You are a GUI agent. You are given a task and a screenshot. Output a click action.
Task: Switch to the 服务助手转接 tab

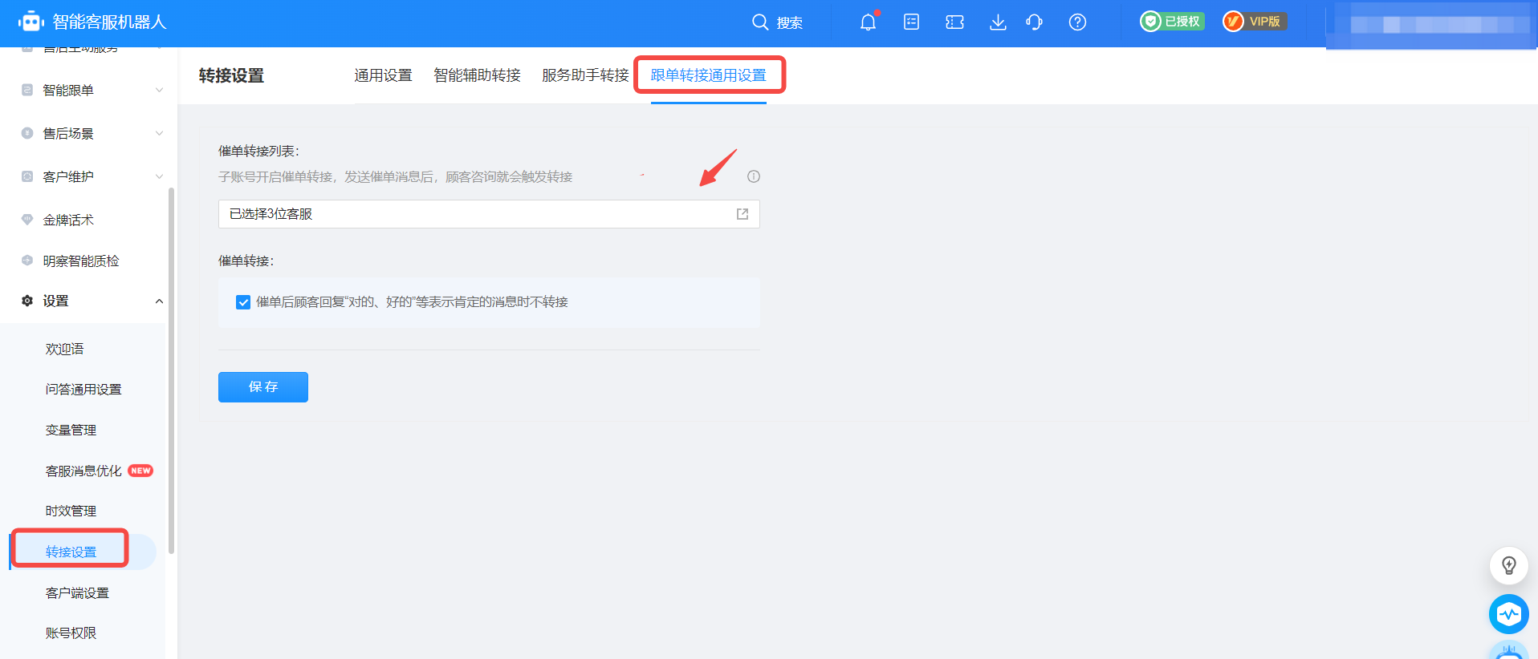coord(585,75)
